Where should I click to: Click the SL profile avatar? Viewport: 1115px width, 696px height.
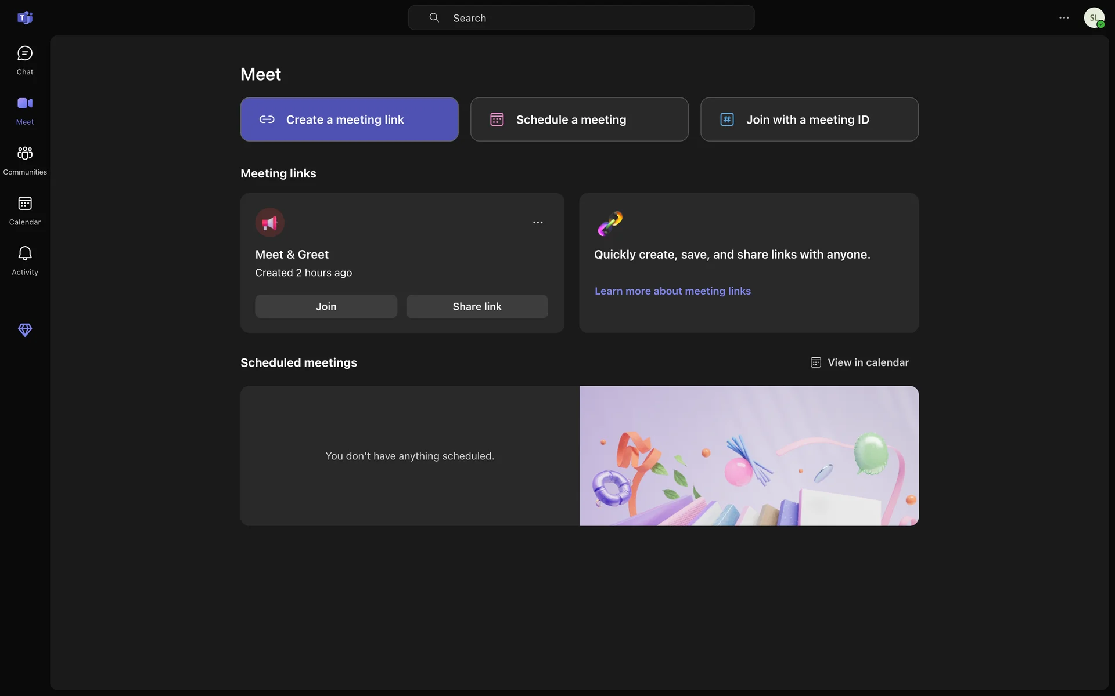[1094, 18]
